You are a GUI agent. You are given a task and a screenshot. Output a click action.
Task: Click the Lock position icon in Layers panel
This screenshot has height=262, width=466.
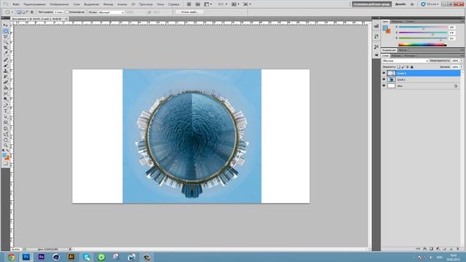click(408, 67)
